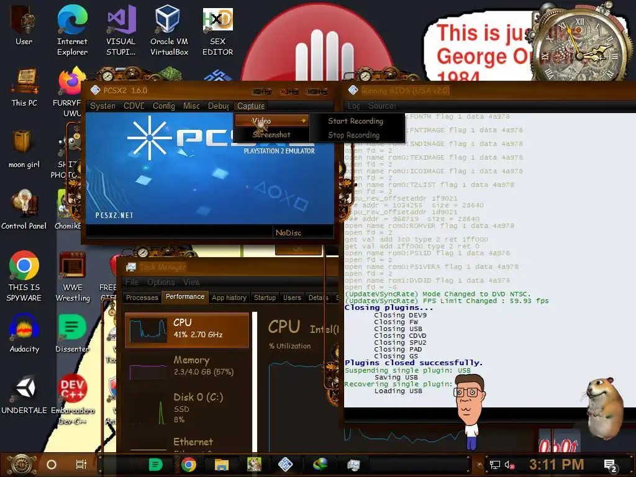
Task: Open Chrome from the taskbar
Action: 189,465
